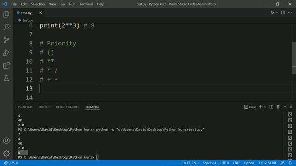The width and height of the screenshot is (296, 166).
Task: Open the Manage gear icon
Action: pyautogui.click(x=6, y=154)
